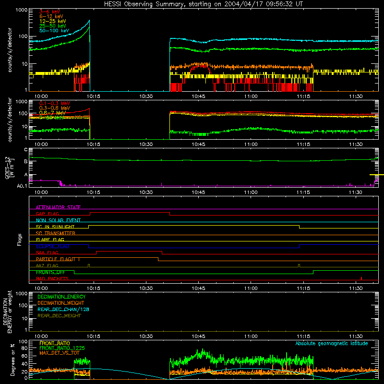Click the SAA_FLAG label

click(x=47, y=252)
